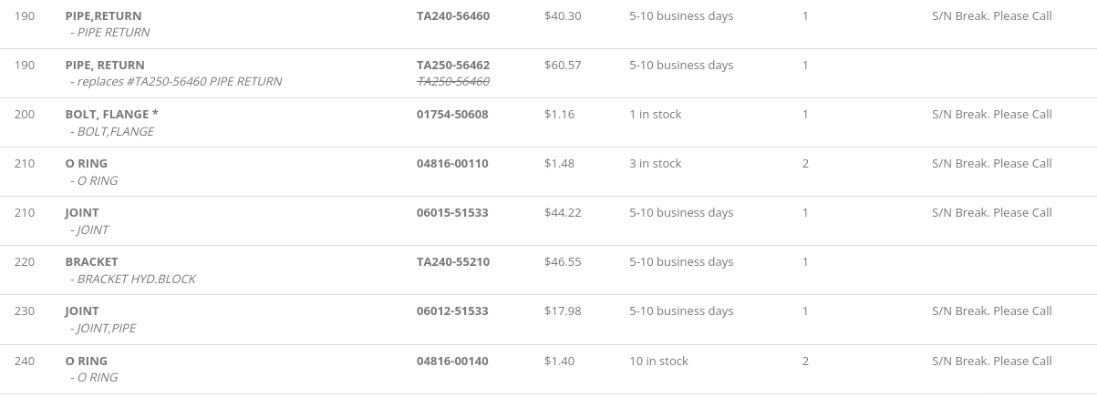Open part number TA250-56462

click(x=453, y=66)
